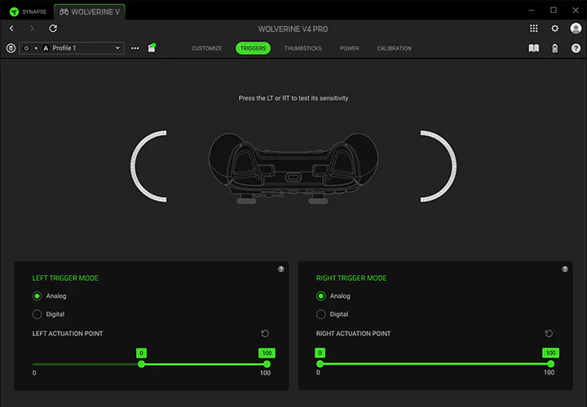Image resolution: width=587 pixels, height=407 pixels.
Task: Open the profile options ellipsis menu
Action: coord(135,48)
